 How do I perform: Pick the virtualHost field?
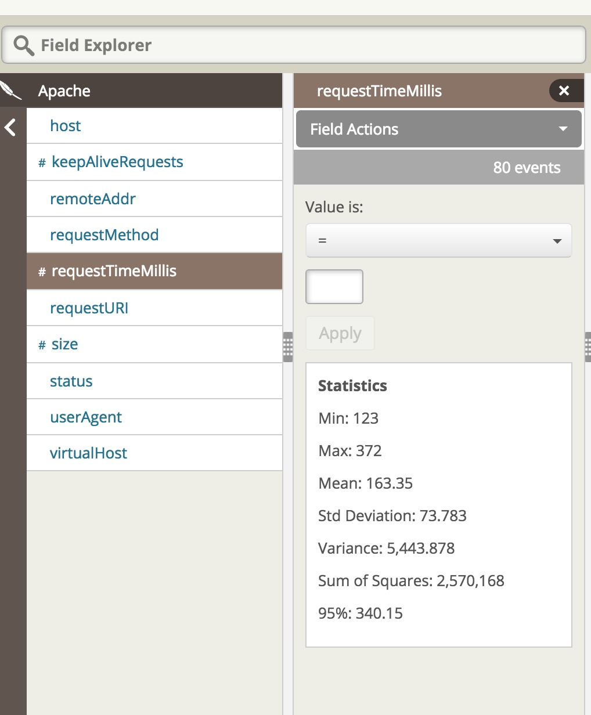[x=88, y=453]
